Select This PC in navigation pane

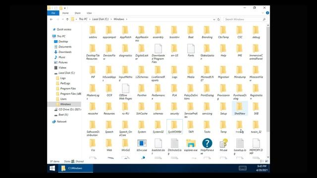[x=61, y=36]
